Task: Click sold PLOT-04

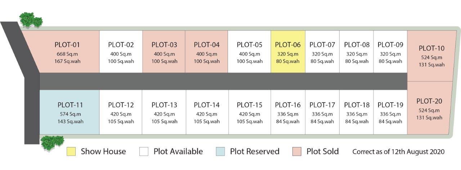Action: (206, 52)
